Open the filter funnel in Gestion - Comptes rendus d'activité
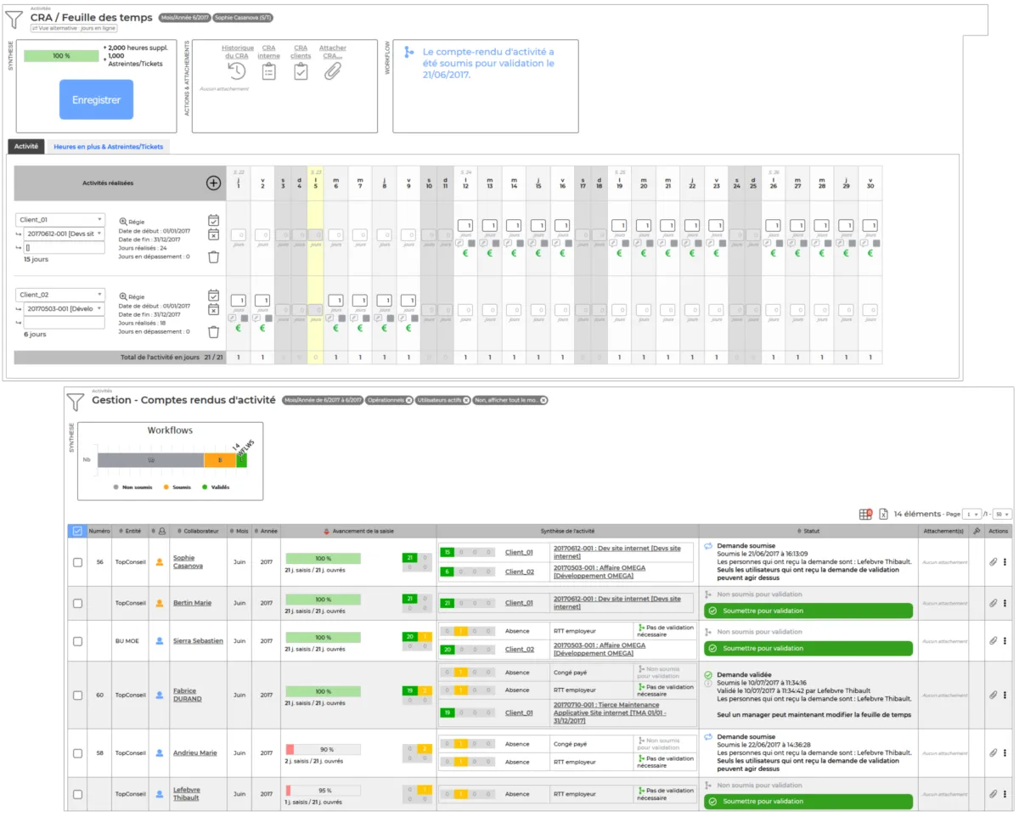The height and width of the screenshot is (817, 1019). (x=76, y=402)
